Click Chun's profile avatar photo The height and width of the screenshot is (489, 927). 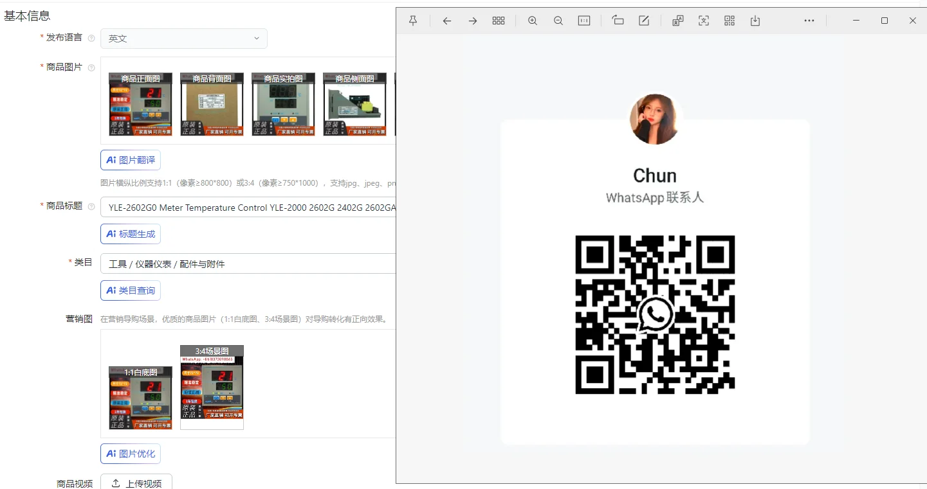tap(655, 120)
